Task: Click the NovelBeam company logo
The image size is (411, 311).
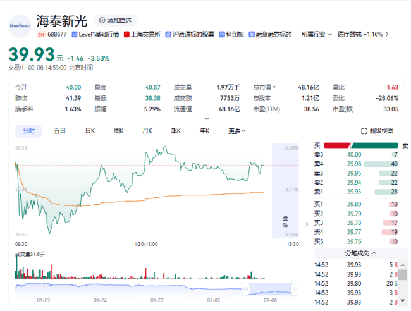Action: pyautogui.click(x=20, y=26)
